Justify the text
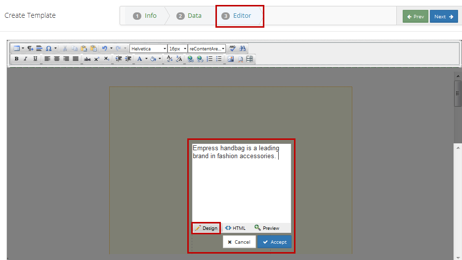 coord(76,59)
